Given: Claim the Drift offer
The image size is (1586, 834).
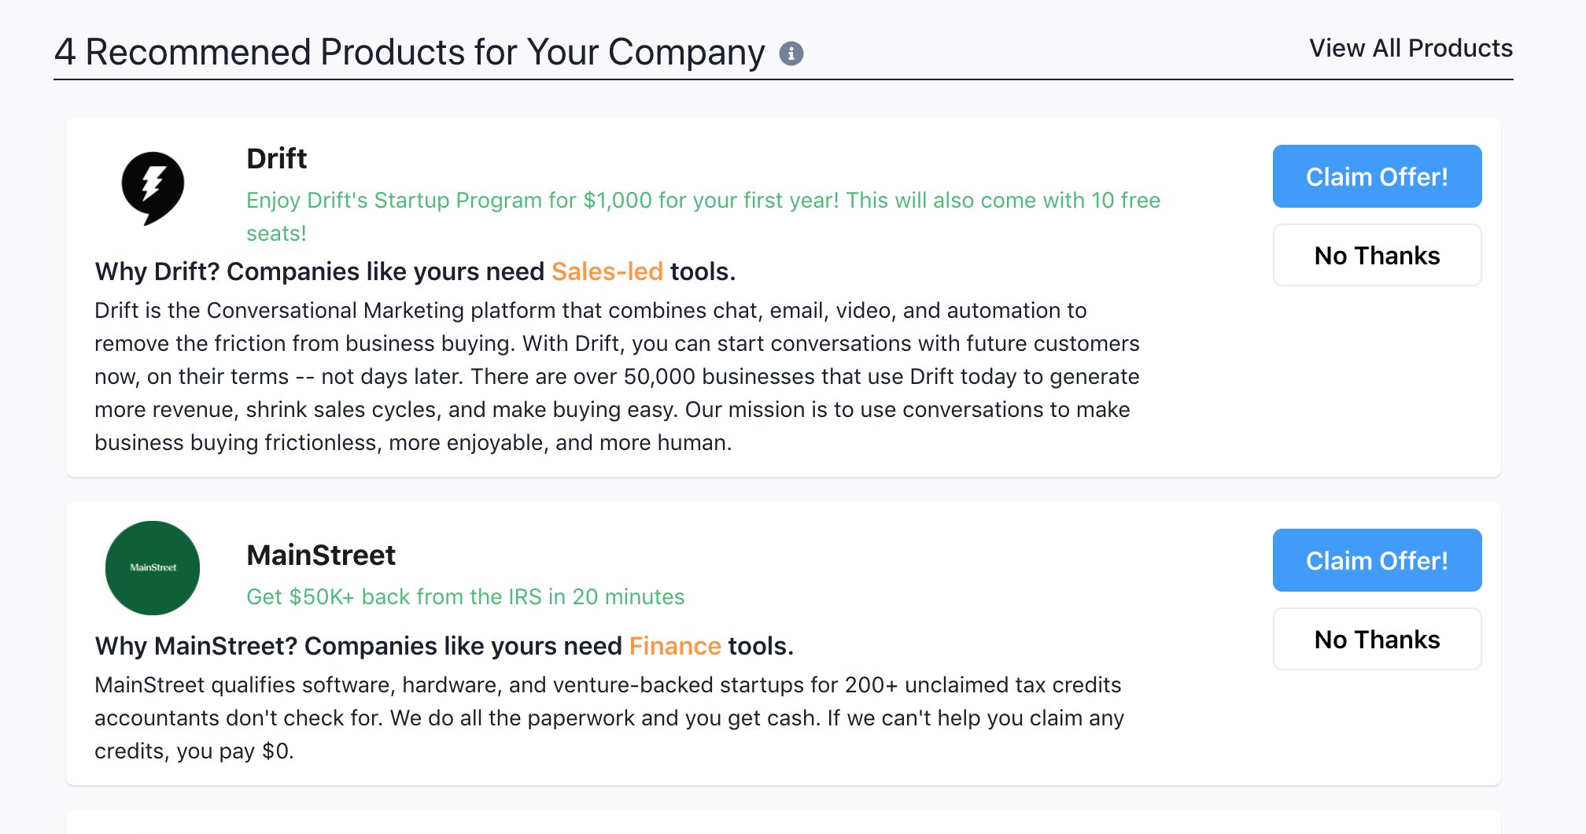Looking at the screenshot, I should (x=1377, y=176).
